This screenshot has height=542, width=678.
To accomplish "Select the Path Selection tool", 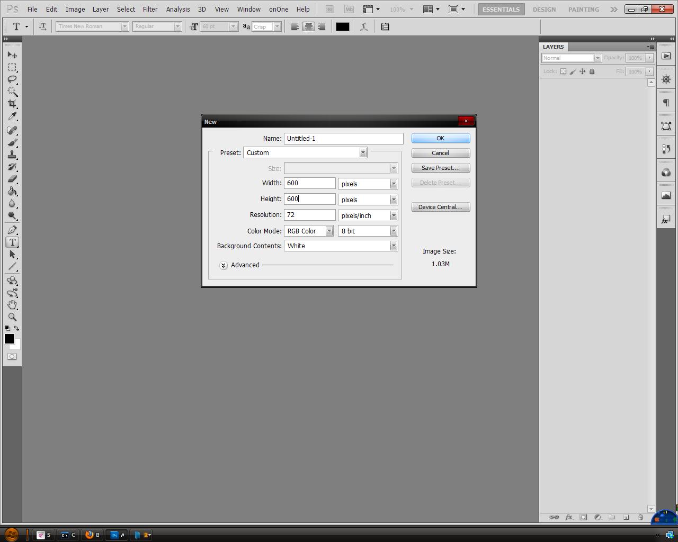I will pyautogui.click(x=12, y=254).
